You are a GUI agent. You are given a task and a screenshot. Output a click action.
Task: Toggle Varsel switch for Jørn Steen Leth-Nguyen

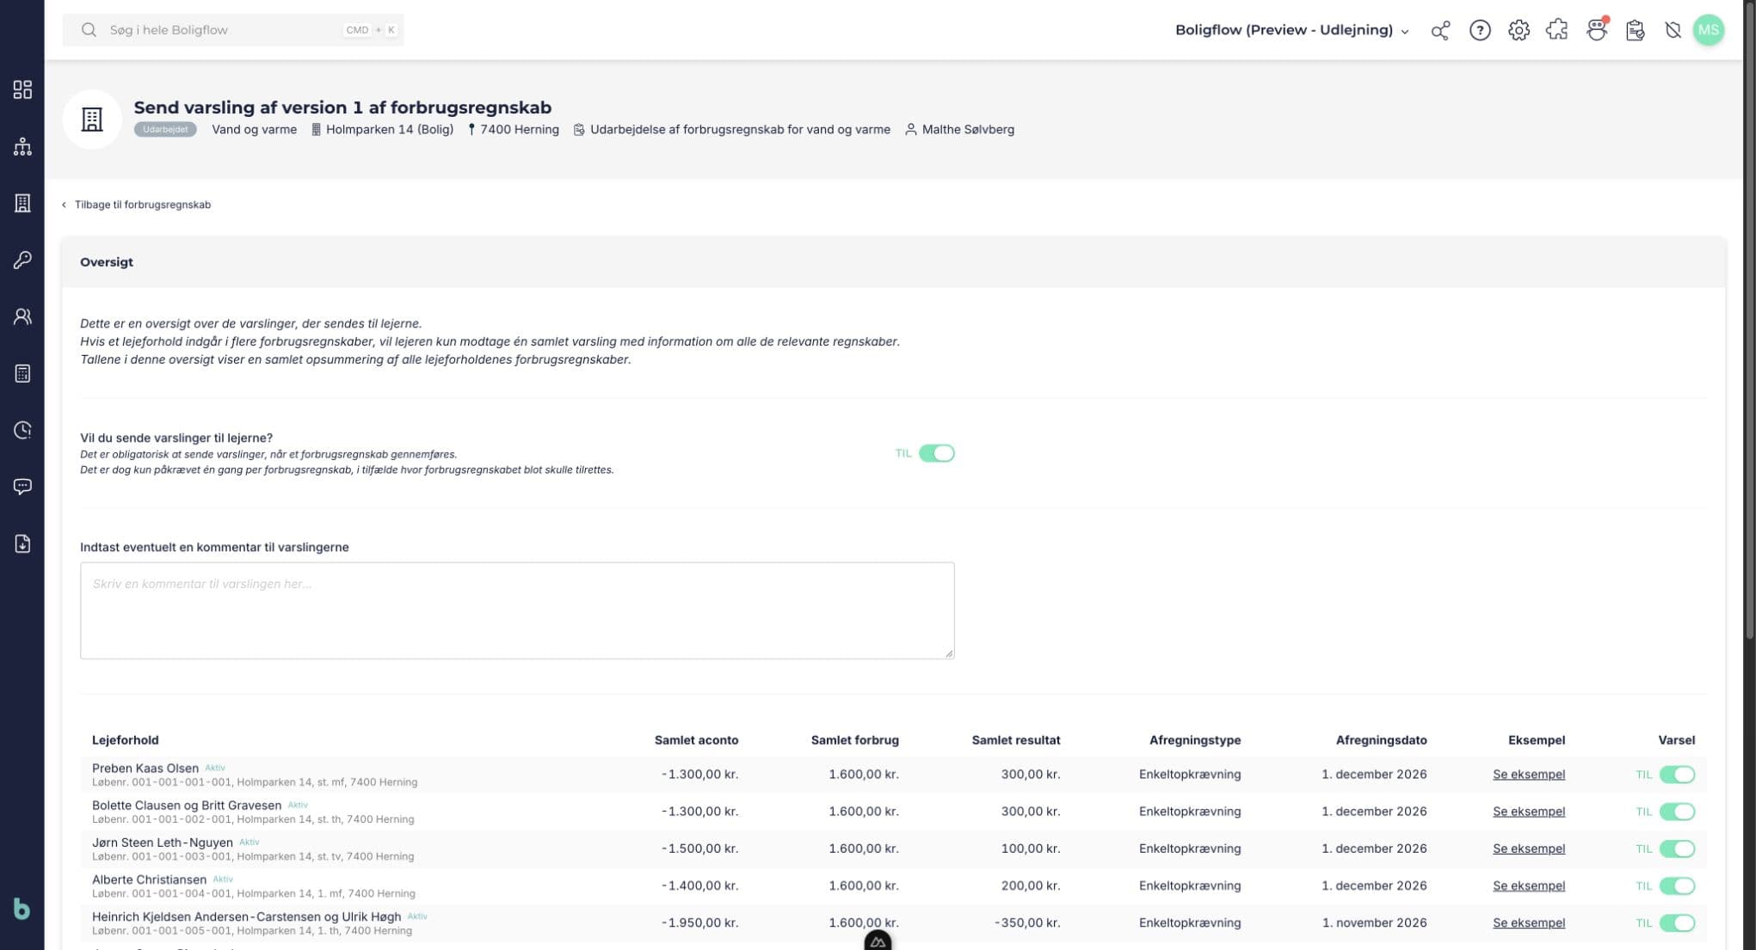[1677, 849]
